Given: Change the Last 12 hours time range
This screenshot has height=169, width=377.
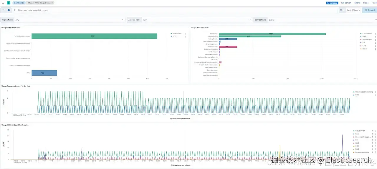Looking at the screenshot, I should pos(353,10).
